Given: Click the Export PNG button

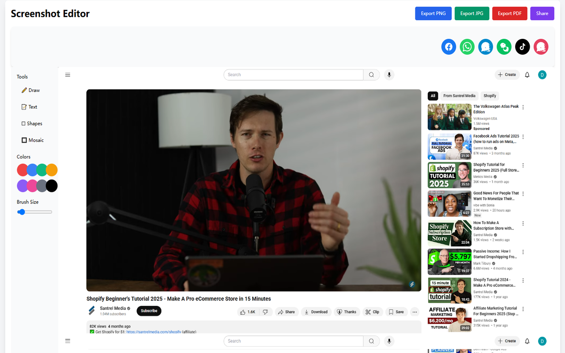Looking at the screenshot, I should (x=433, y=13).
